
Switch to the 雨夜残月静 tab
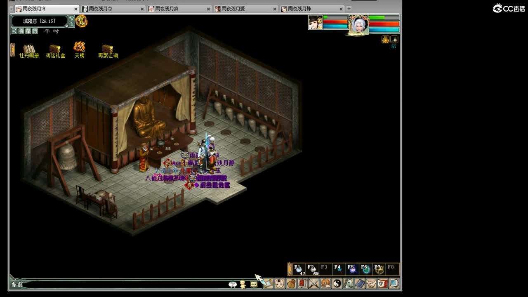312,9
